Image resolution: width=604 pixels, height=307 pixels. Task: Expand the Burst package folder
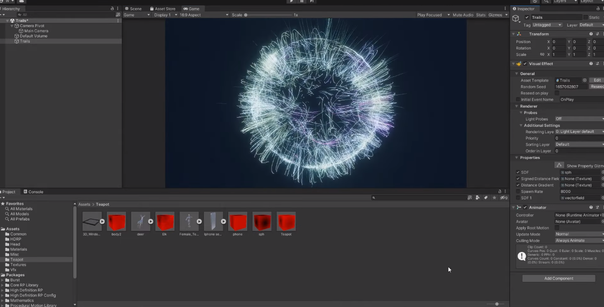3,280
